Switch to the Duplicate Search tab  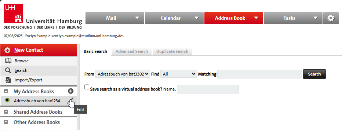tap(172, 51)
